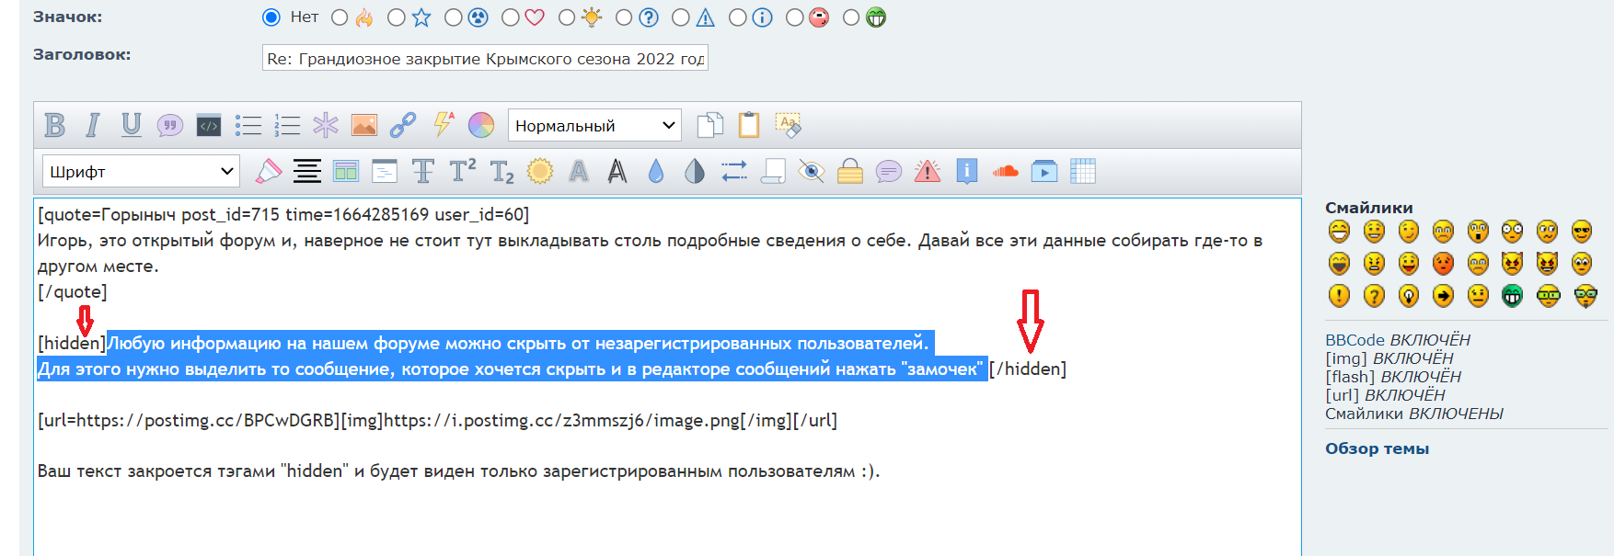Insert the exclamation mark smiley

[x=1339, y=296]
